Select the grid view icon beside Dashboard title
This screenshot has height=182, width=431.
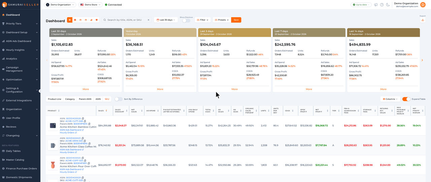point(70,20)
